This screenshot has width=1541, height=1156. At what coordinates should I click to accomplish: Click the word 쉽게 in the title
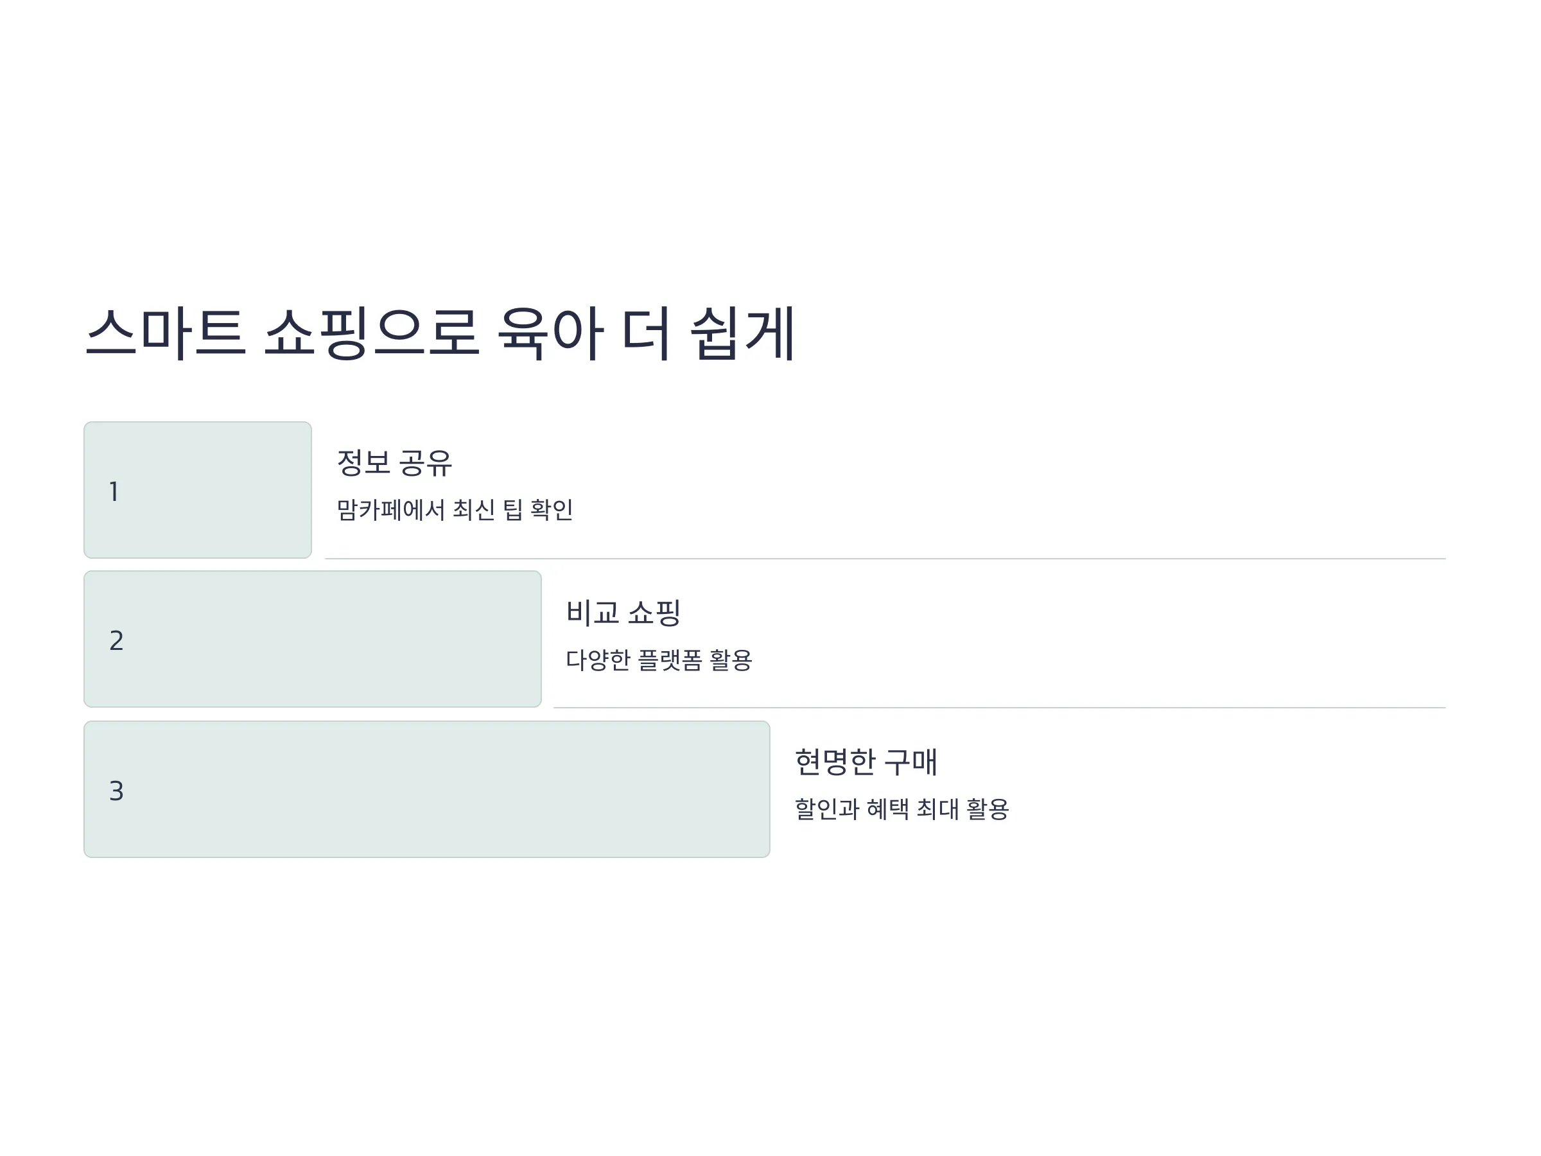coord(742,333)
